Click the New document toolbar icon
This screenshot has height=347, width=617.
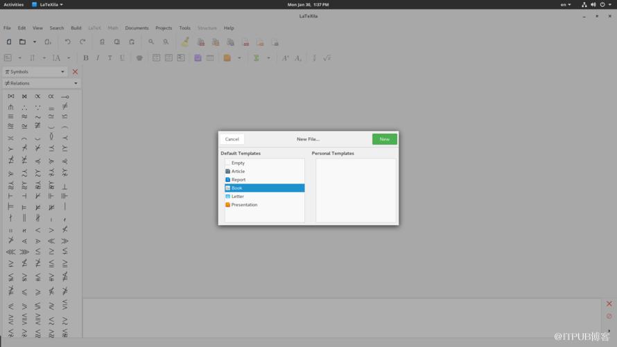[x=8, y=42]
